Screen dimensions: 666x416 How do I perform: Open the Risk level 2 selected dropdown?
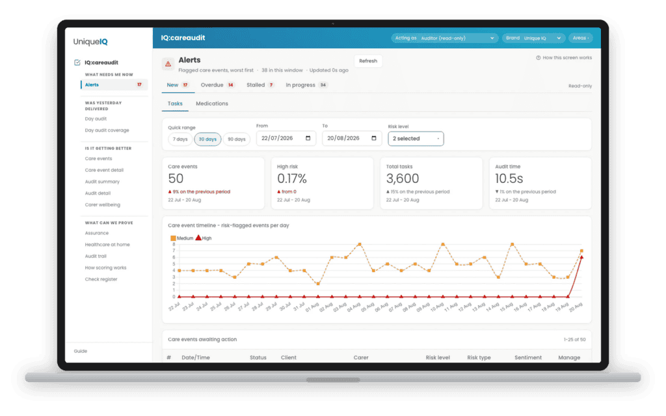416,139
